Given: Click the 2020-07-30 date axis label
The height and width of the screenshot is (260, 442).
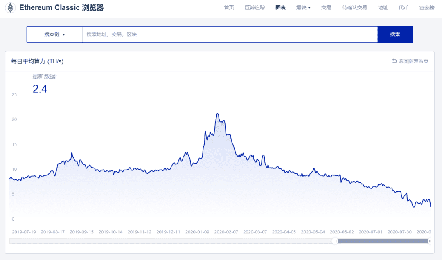Looking at the screenshot, I should click(x=399, y=232).
